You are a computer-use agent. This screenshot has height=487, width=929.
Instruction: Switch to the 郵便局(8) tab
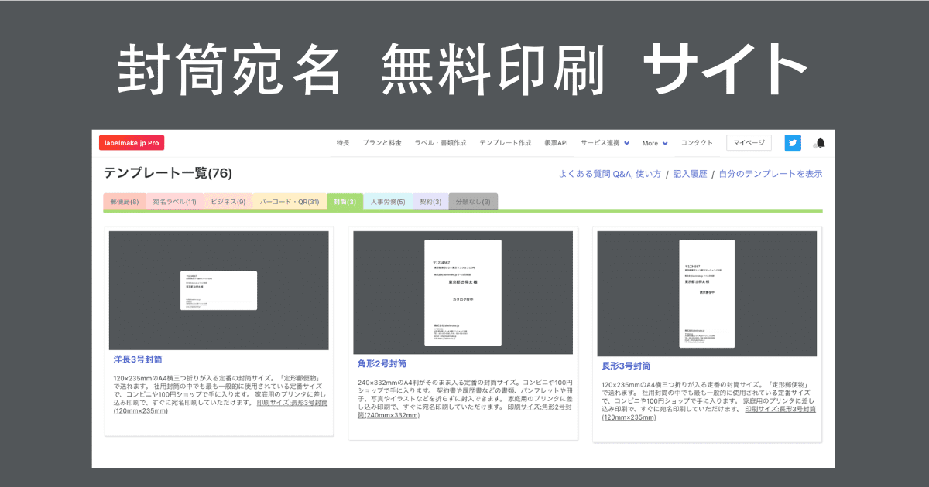tap(124, 202)
